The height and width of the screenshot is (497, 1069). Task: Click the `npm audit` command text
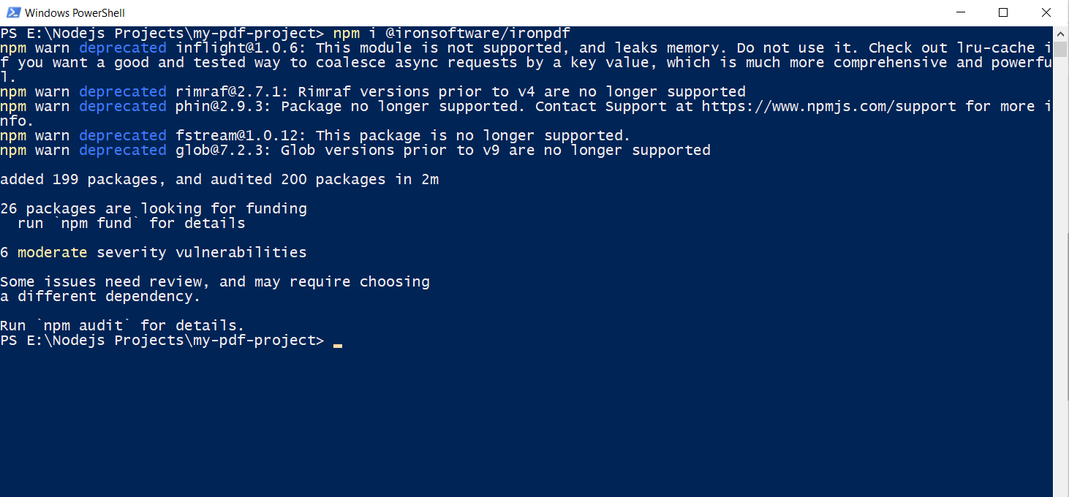(87, 326)
